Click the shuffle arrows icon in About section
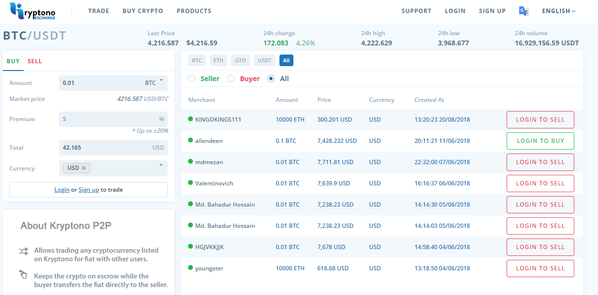The image size is (598, 295). (23, 251)
